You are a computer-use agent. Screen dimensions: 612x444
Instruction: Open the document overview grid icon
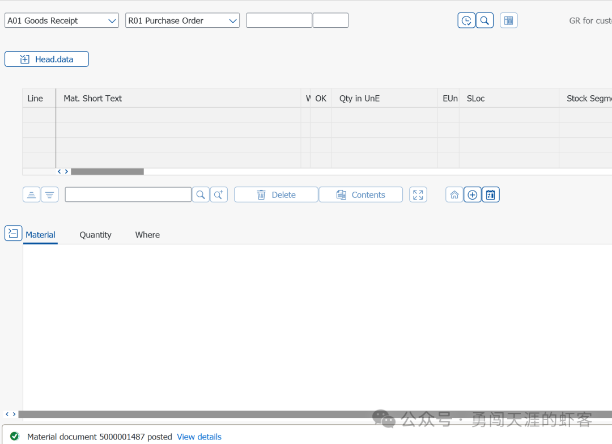pos(508,20)
